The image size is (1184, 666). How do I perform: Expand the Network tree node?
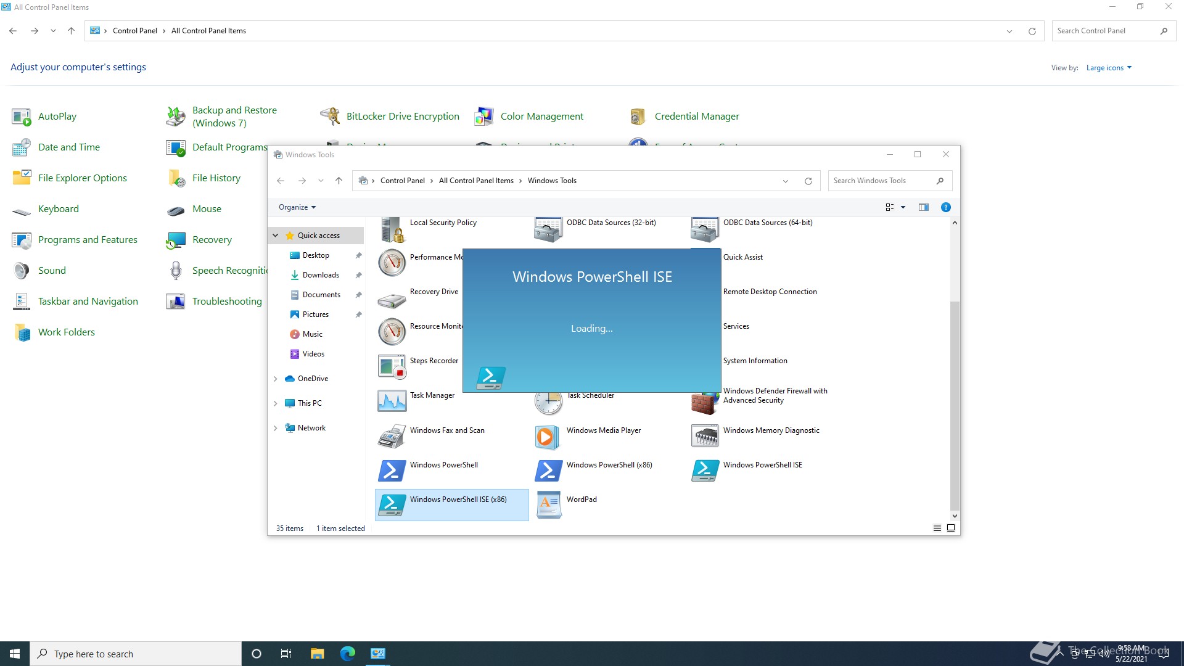point(275,428)
